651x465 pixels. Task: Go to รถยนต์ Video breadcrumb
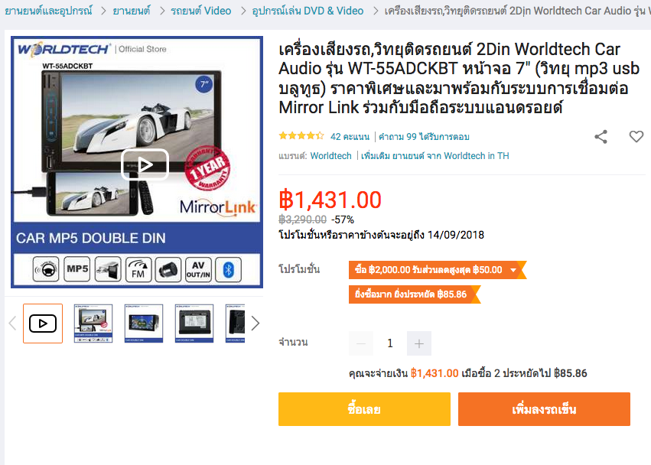201,11
